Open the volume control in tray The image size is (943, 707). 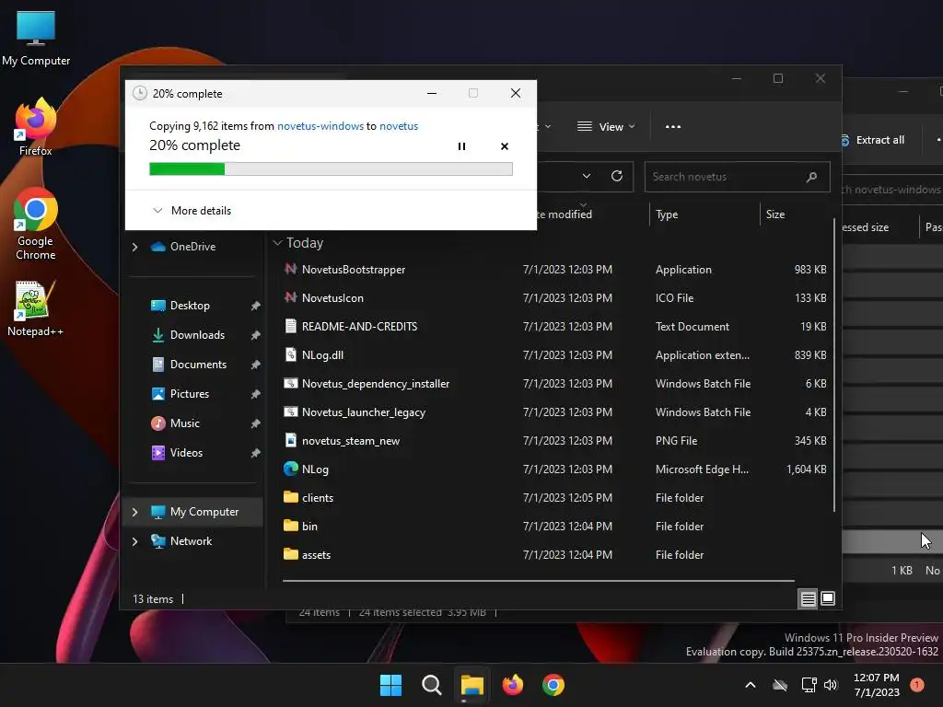pyautogui.click(x=831, y=685)
